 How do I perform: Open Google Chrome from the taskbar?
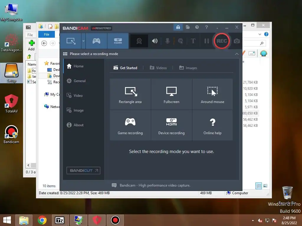coord(42,220)
